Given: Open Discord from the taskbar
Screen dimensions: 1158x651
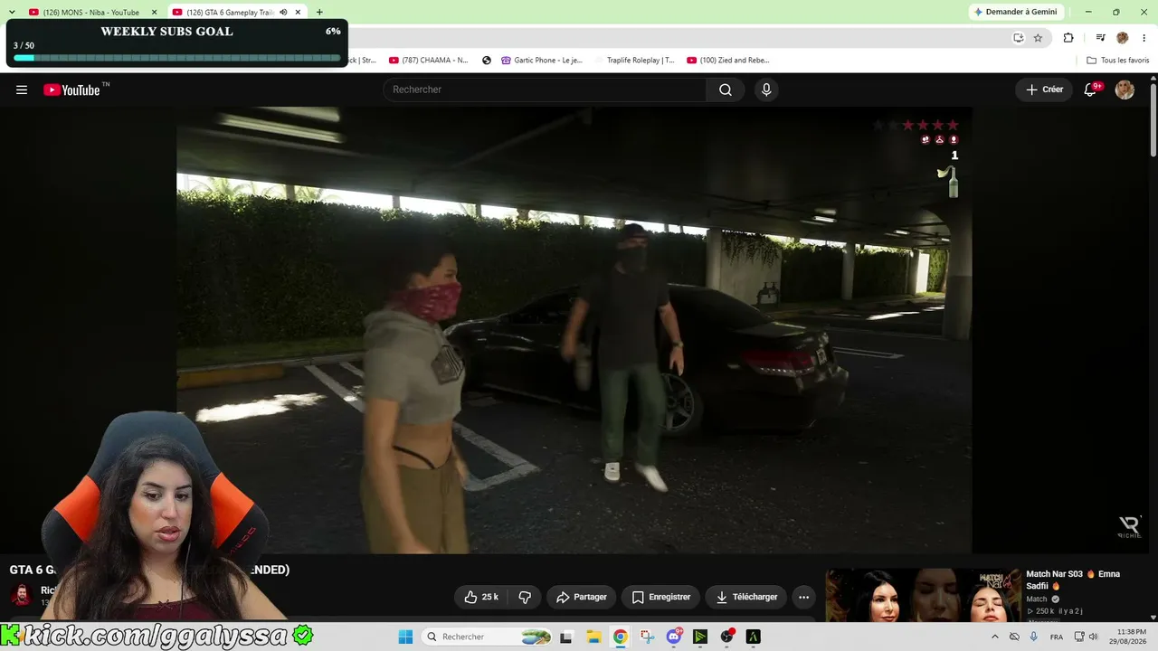Looking at the screenshot, I should [x=673, y=637].
